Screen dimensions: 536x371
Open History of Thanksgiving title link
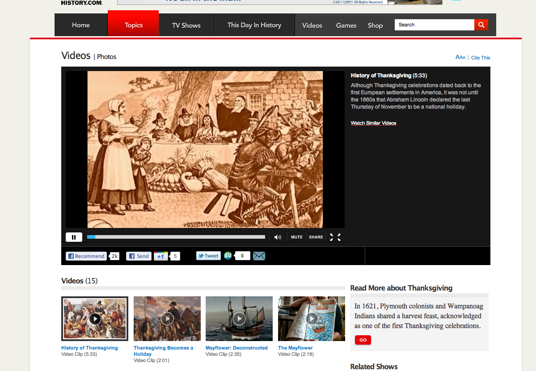(x=89, y=348)
